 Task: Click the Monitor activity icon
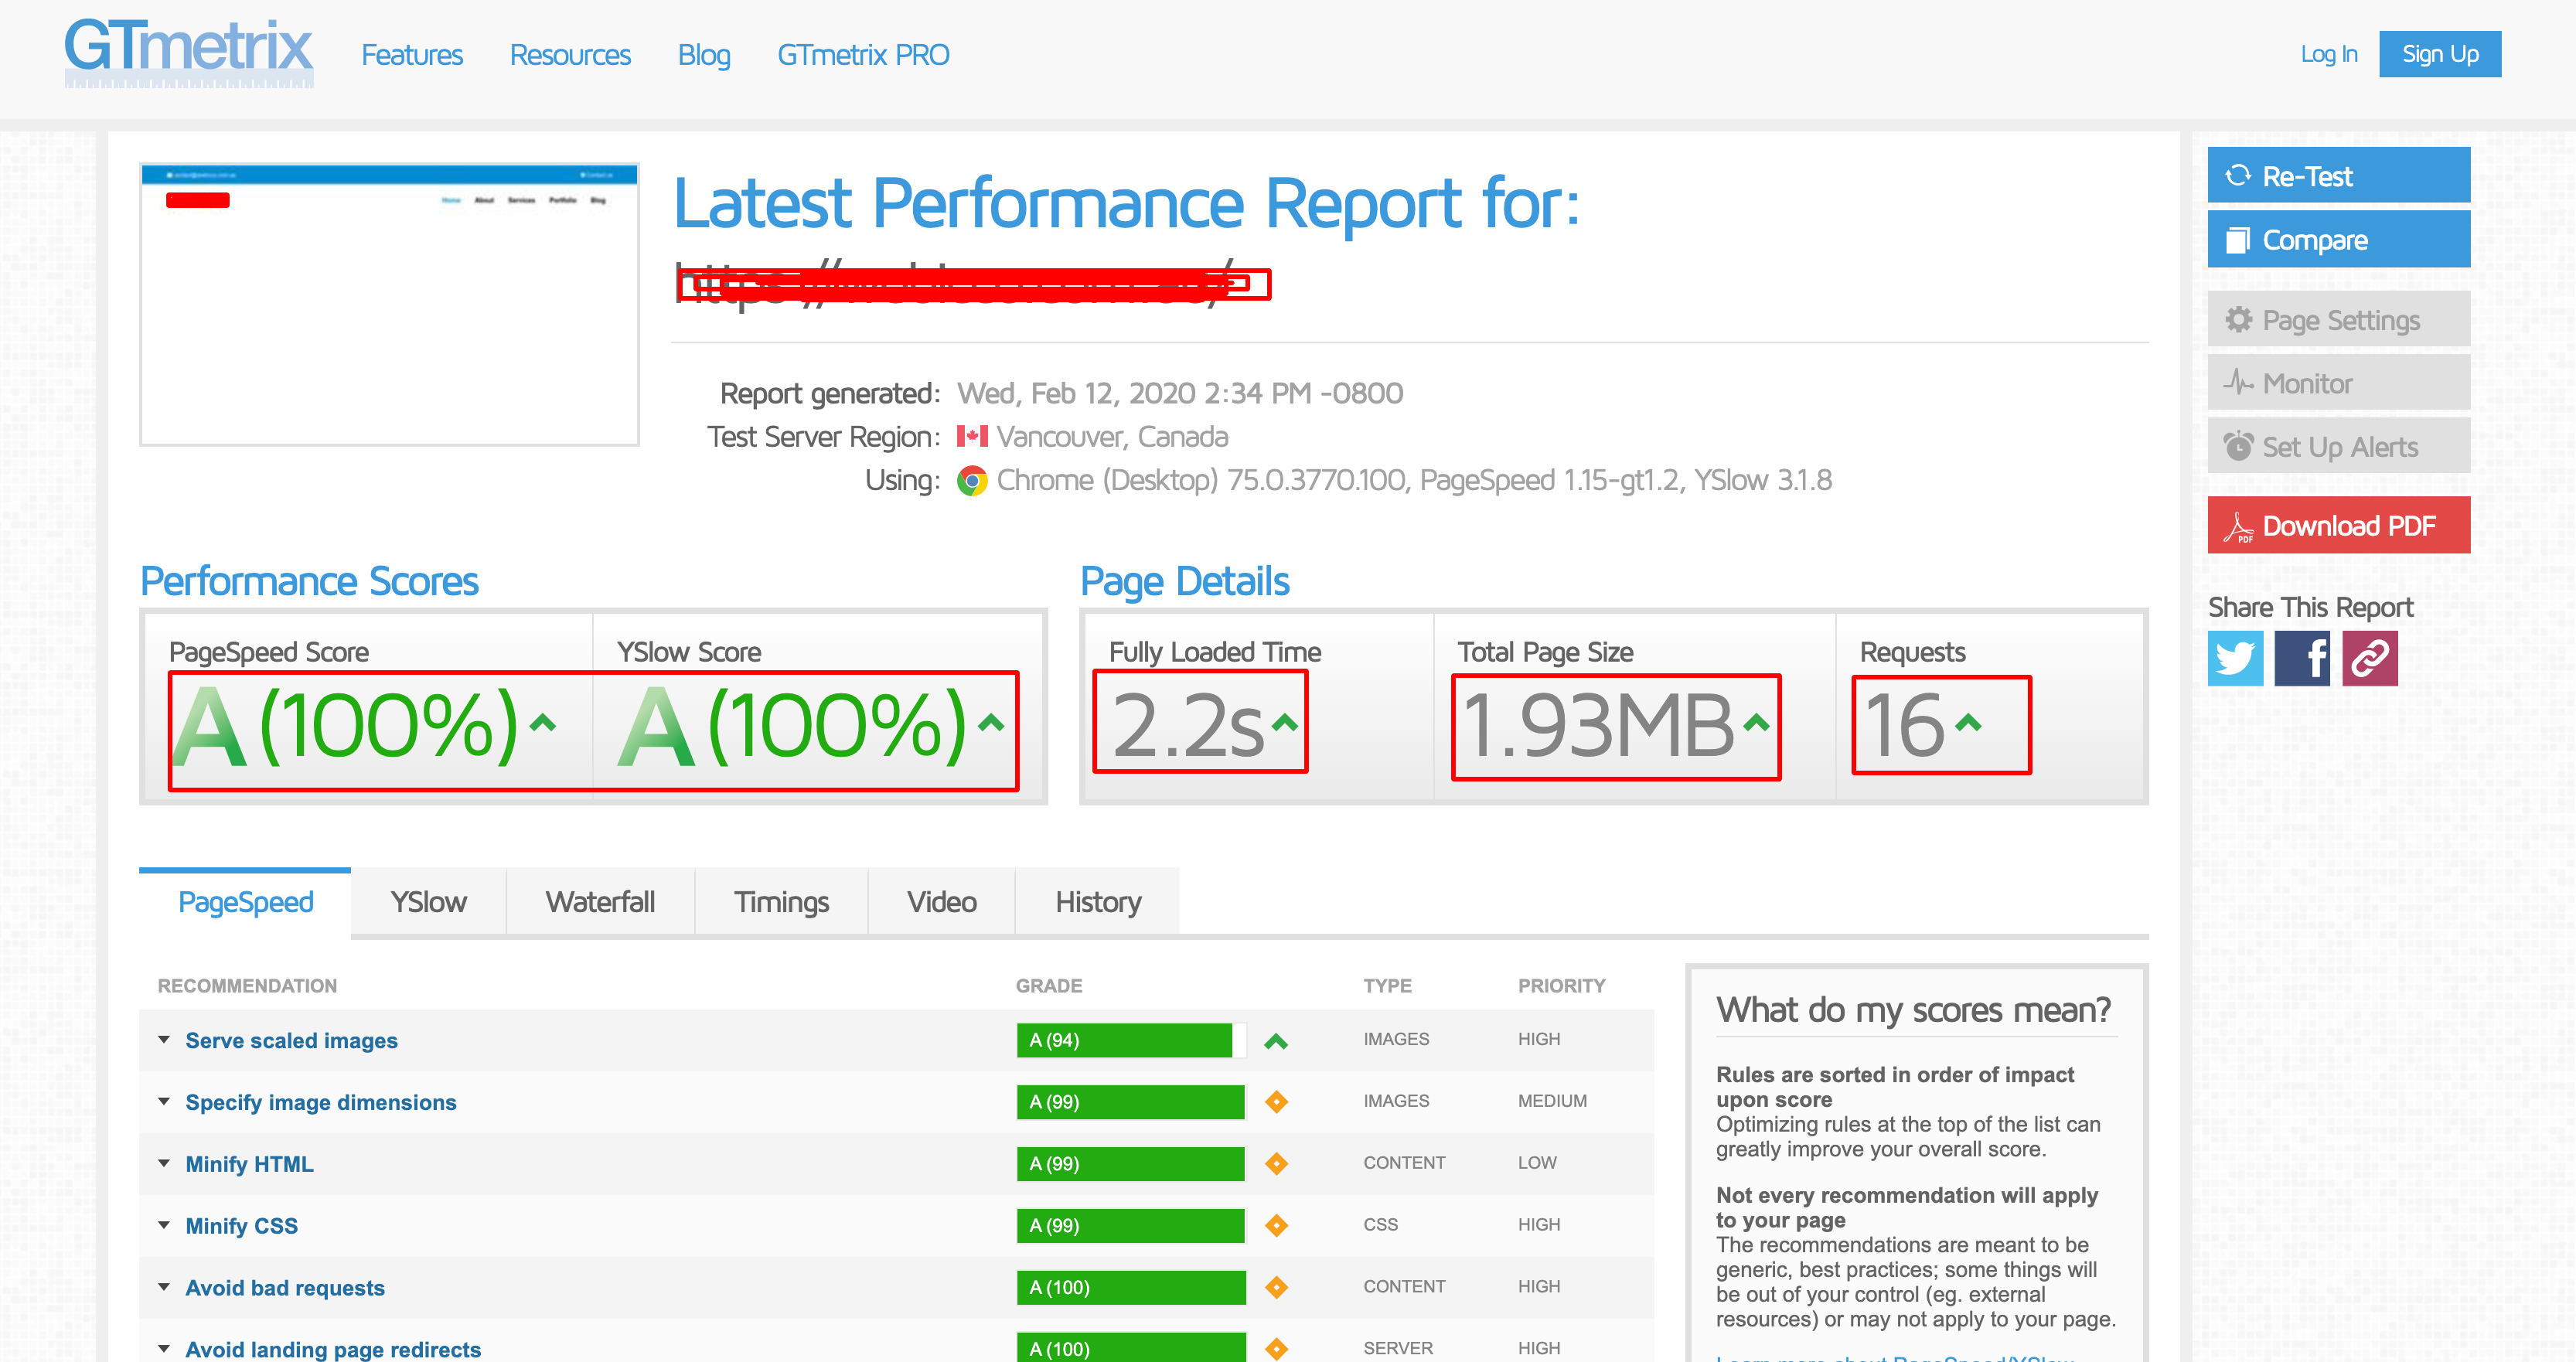tap(2237, 382)
